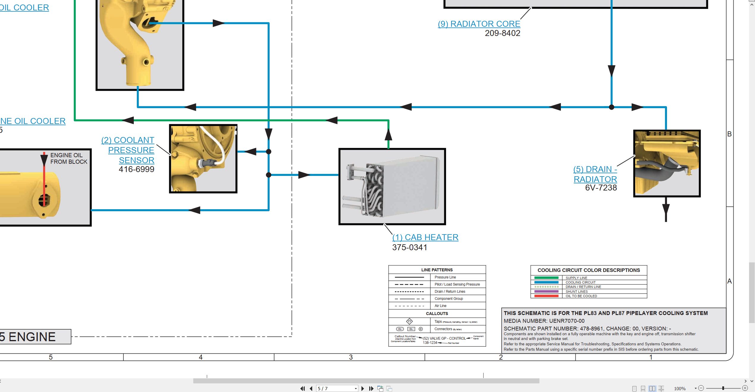Open the (5) DRAIN - RADIATOR link

pos(595,174)
